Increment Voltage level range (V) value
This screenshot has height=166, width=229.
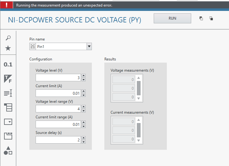83,107
